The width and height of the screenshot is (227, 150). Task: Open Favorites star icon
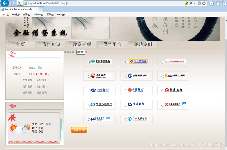point(218,3)
